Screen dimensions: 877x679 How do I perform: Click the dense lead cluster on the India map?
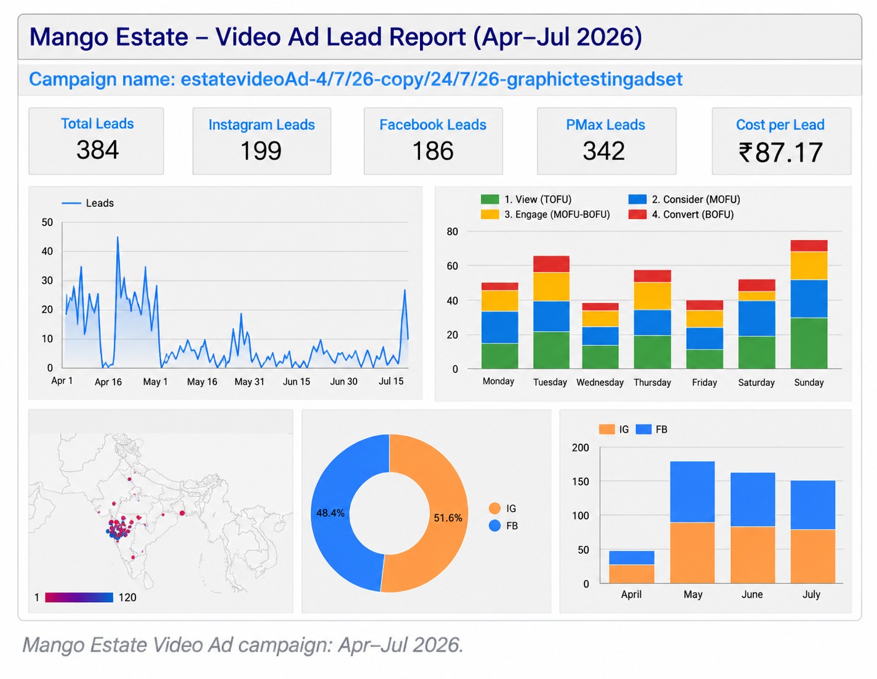[x=119, y=529]
